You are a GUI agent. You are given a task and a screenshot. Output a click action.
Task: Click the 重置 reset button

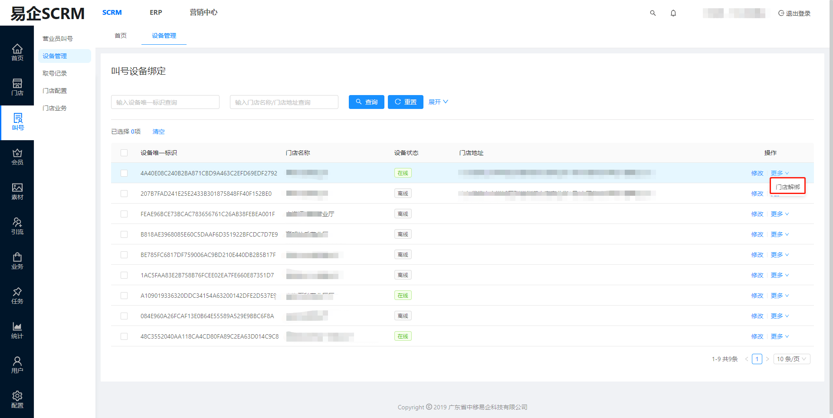tap(406, 102)
